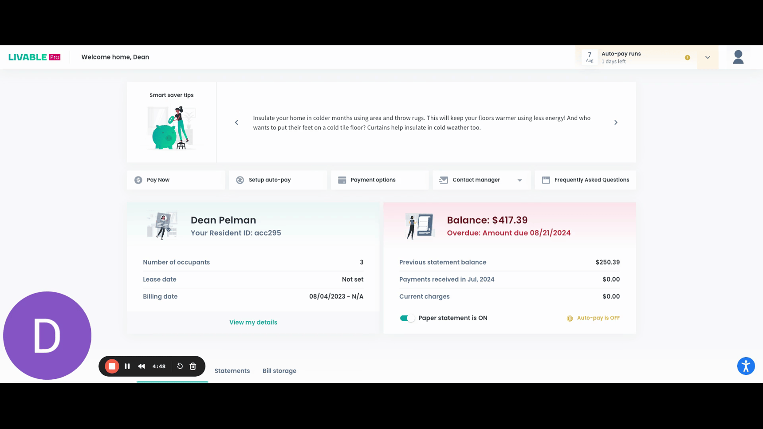Show the next smart saver tip
This screenshot has width=763, height=429.
click(x=616, y=122)
